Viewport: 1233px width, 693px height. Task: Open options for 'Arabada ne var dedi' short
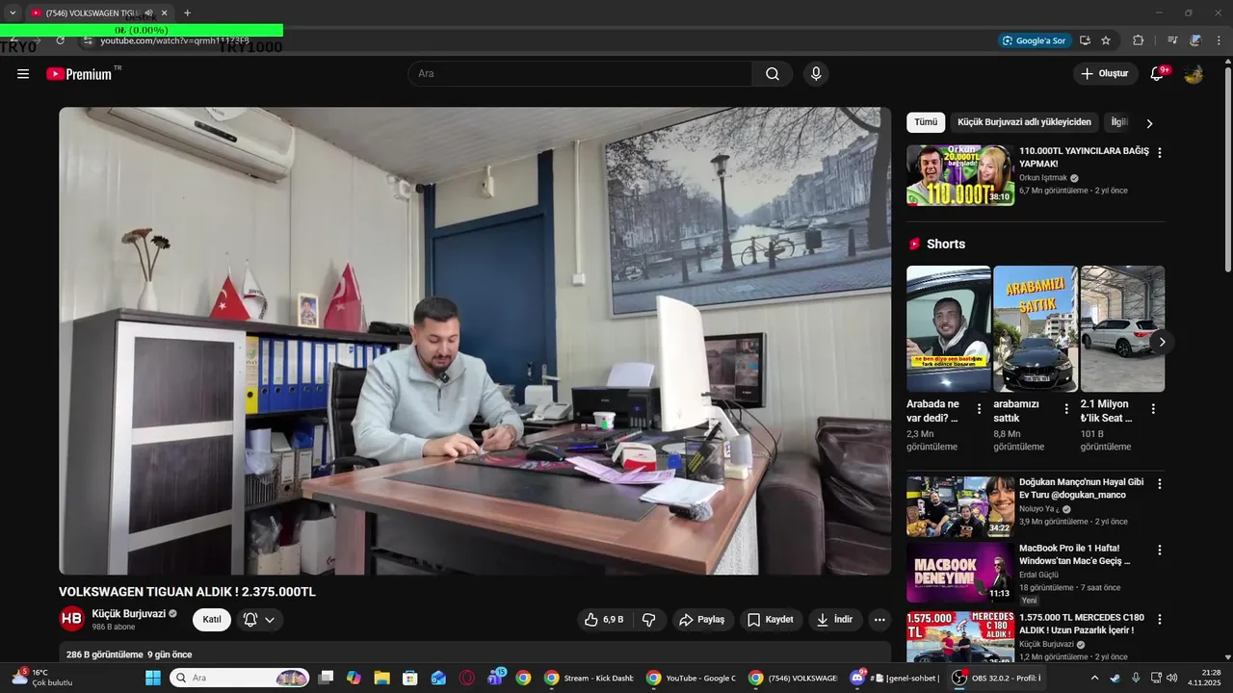point(980,409)
